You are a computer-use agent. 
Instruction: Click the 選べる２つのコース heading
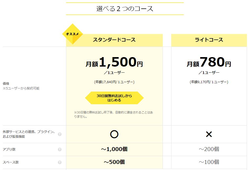click(x=125, y=9)
